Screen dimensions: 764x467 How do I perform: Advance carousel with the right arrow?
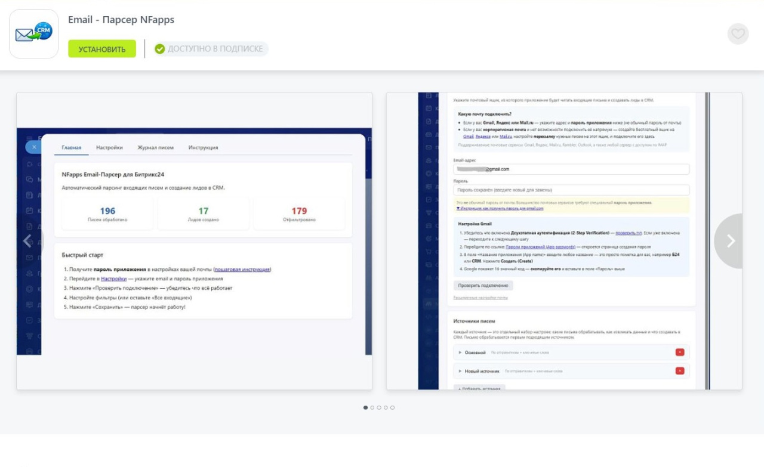[731, 241]
